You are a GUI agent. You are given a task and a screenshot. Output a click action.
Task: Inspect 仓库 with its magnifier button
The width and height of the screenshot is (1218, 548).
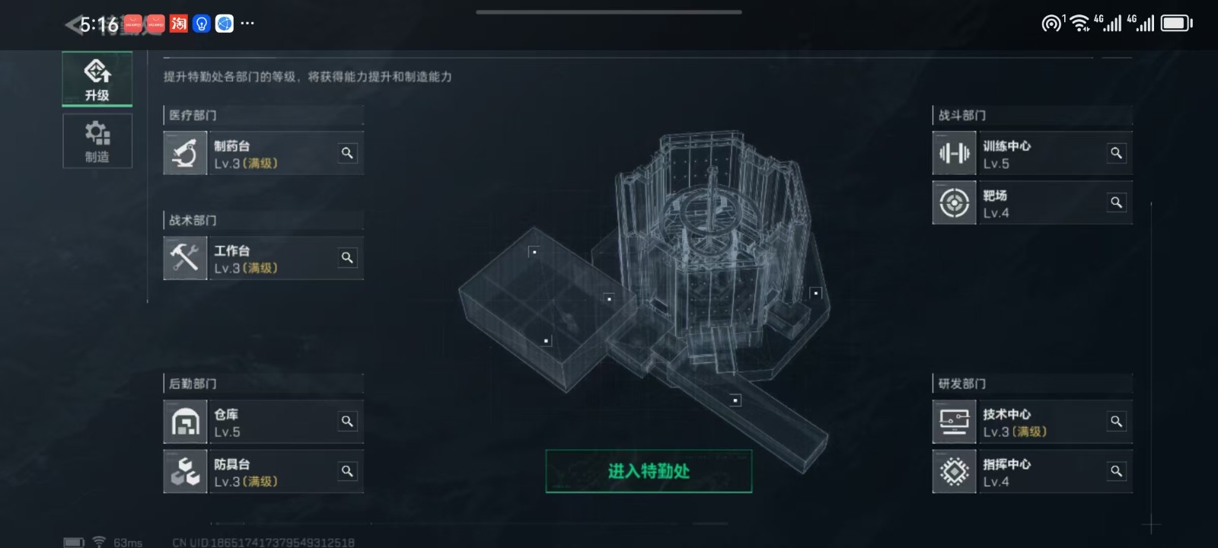coord(347,421)
